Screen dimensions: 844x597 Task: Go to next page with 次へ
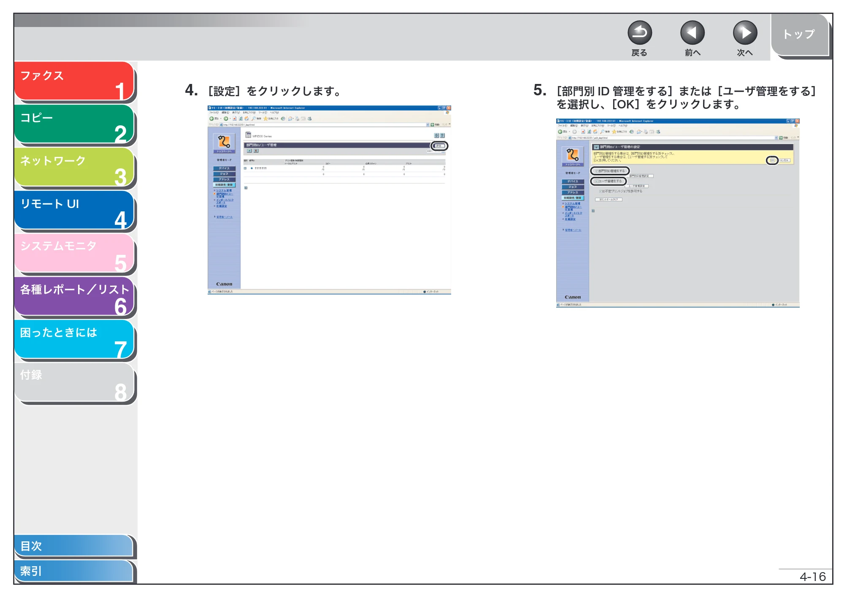pos(745,33)
